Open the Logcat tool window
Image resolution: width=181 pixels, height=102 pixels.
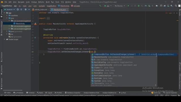(x=49, y=93)
